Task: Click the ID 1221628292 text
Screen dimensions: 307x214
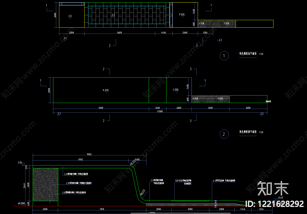Action: point(275,204)
